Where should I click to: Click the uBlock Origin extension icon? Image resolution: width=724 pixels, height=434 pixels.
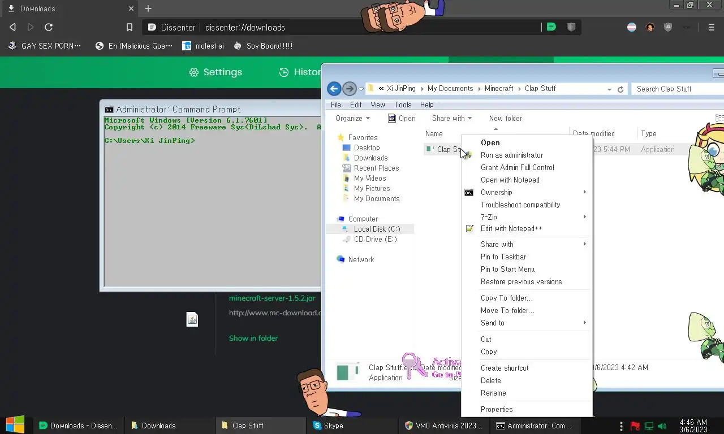[x=668, y=27]
